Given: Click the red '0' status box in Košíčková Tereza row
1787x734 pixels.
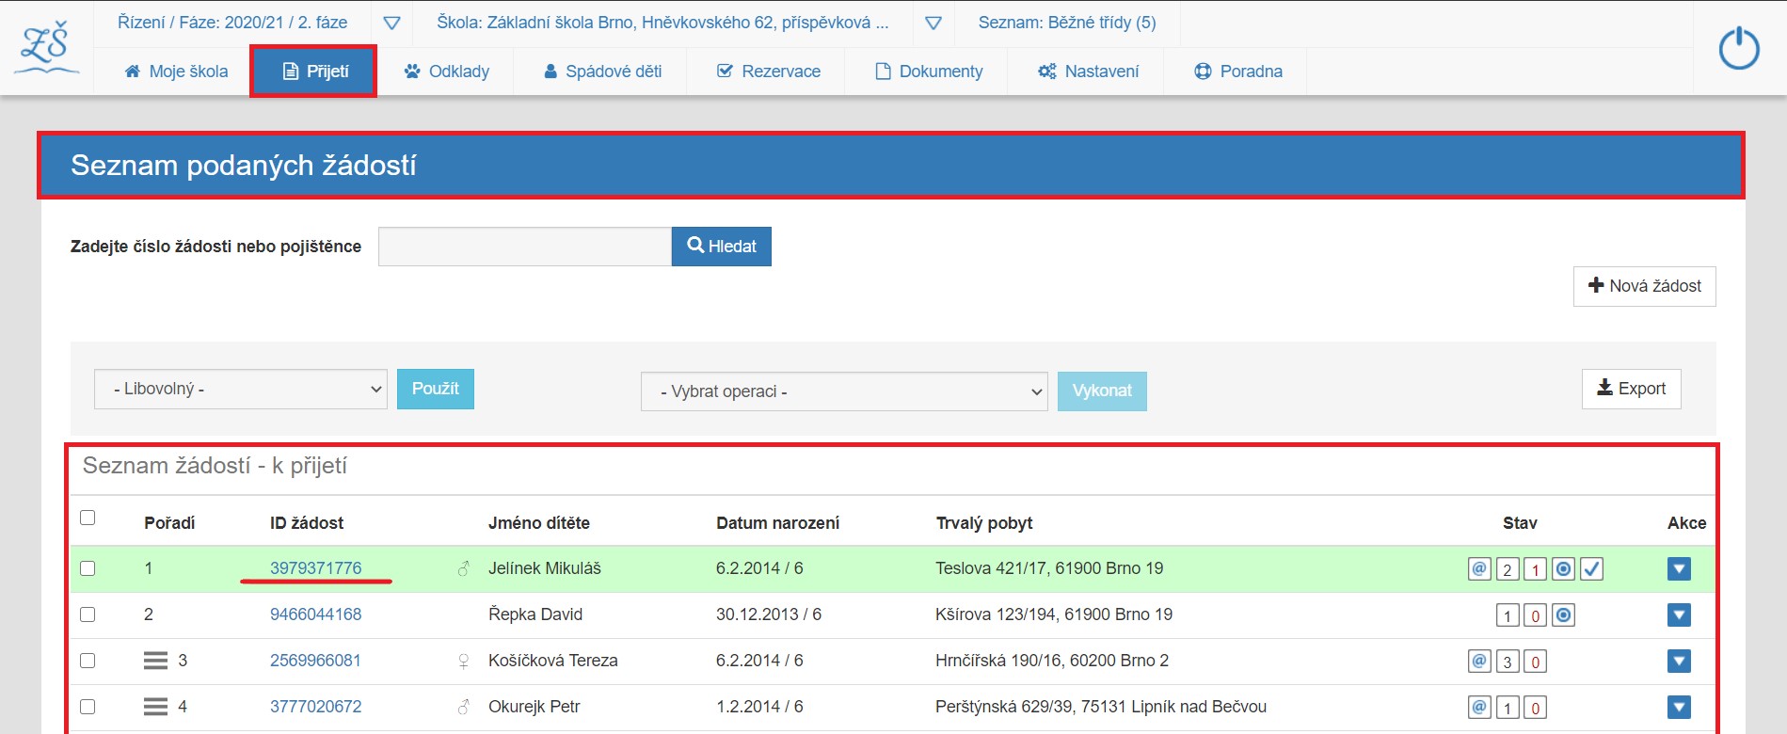Looking at the screenshot, I should coord(1536,662).
